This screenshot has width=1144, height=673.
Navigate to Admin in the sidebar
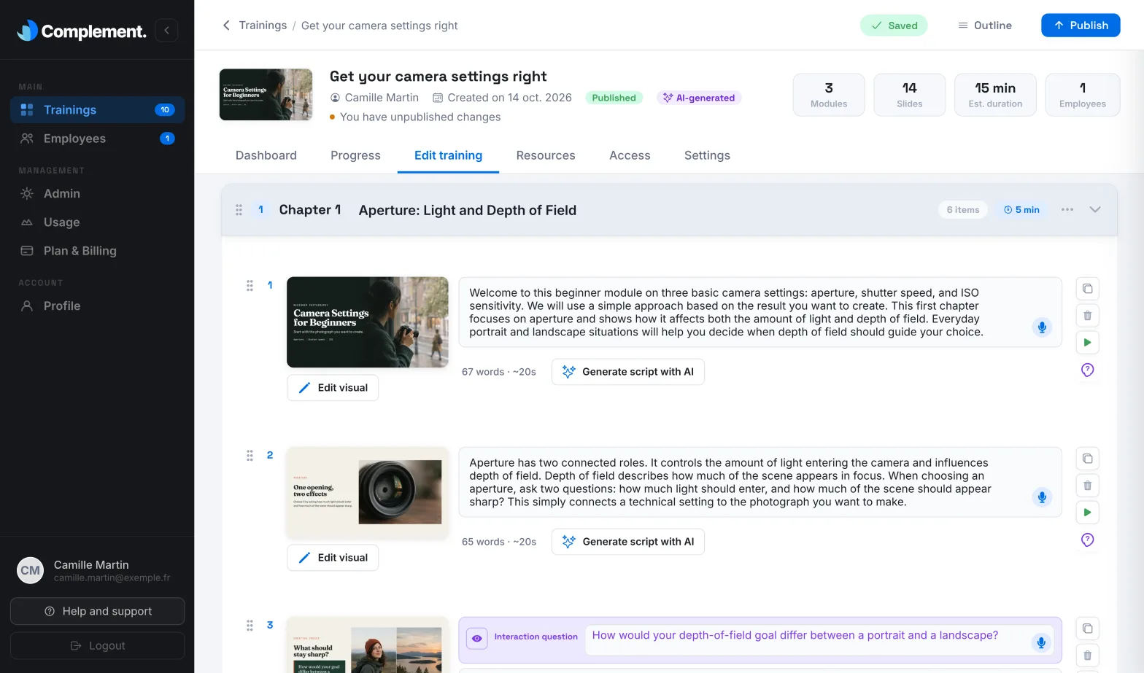(98, 193)
